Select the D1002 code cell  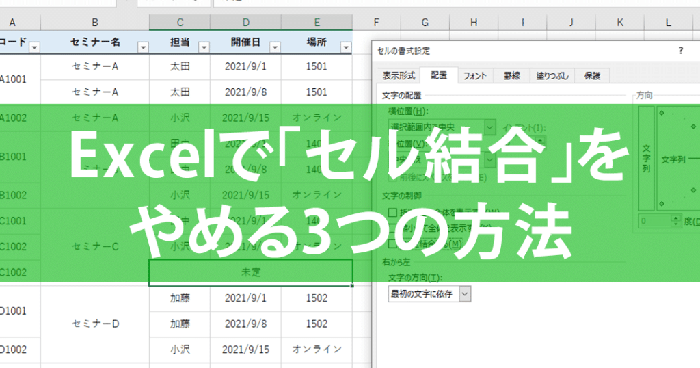tap(20, 350)
